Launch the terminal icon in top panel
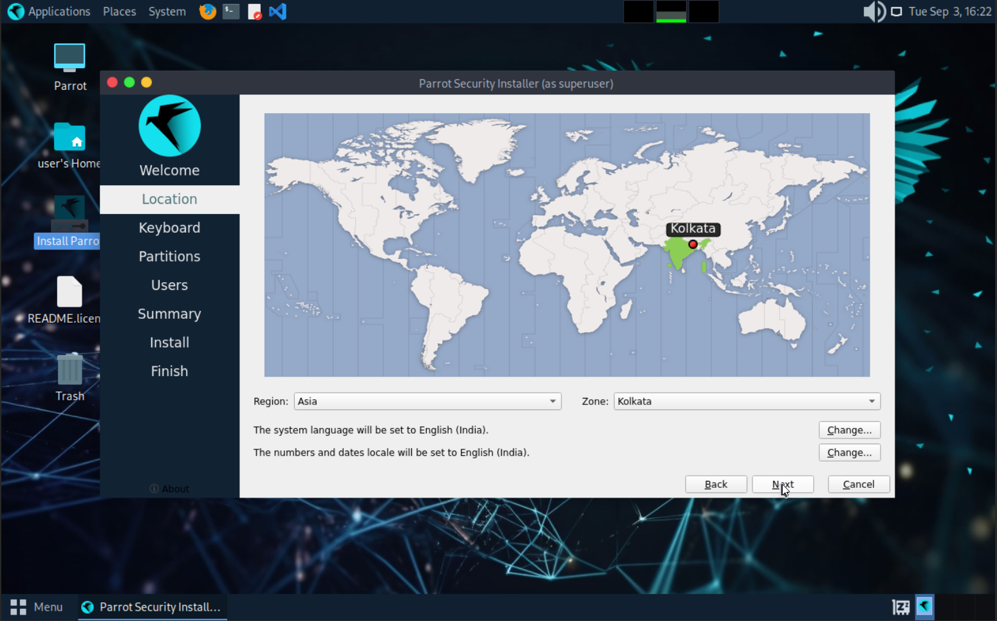This screenshot has width=997, height=621. tap(231, 12)
